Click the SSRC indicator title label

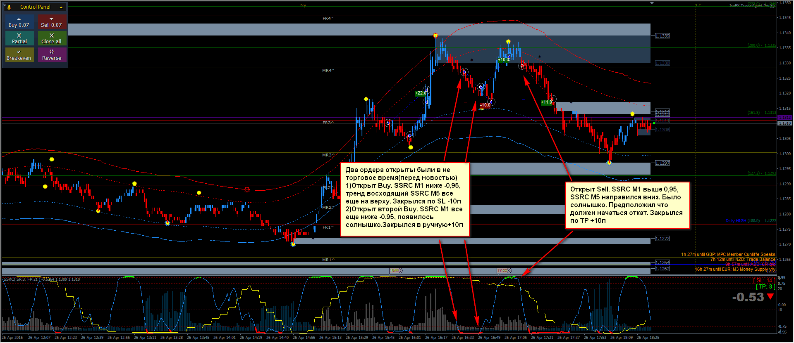point(41,279)
